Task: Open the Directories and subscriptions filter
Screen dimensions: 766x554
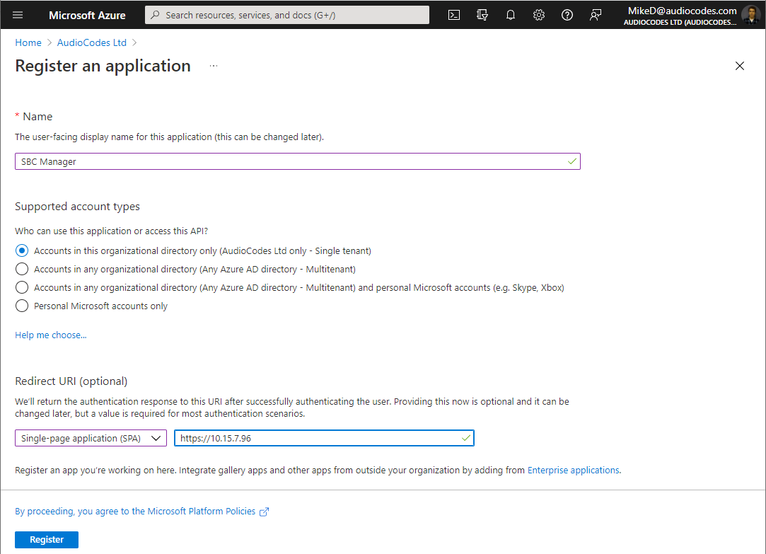Action: coord(483,15)
